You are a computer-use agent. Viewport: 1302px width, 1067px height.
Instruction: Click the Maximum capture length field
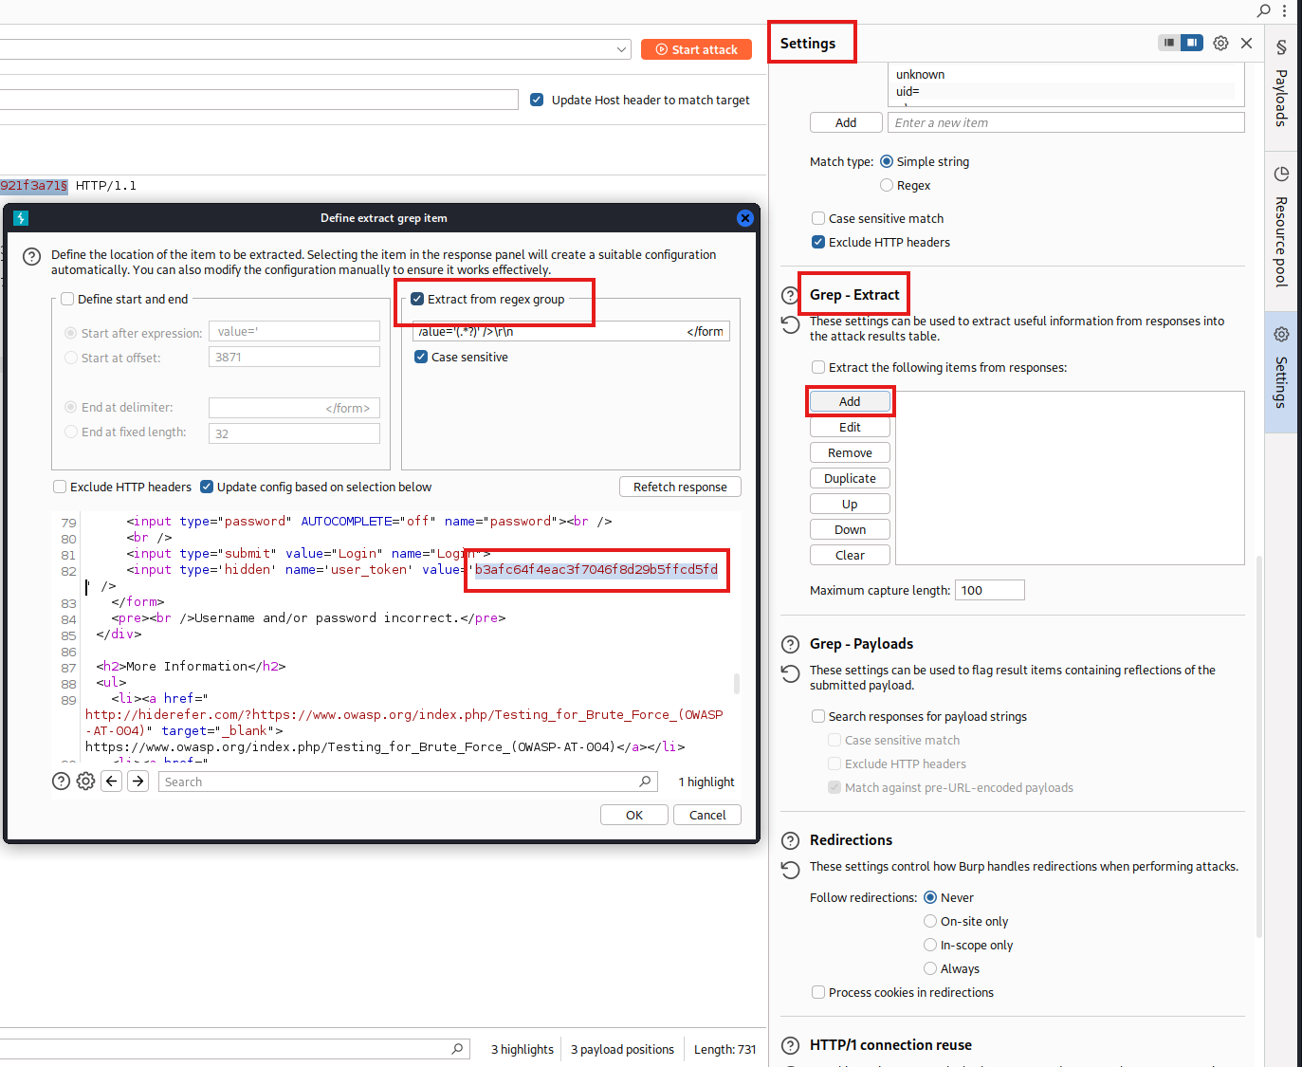point(989,590)
